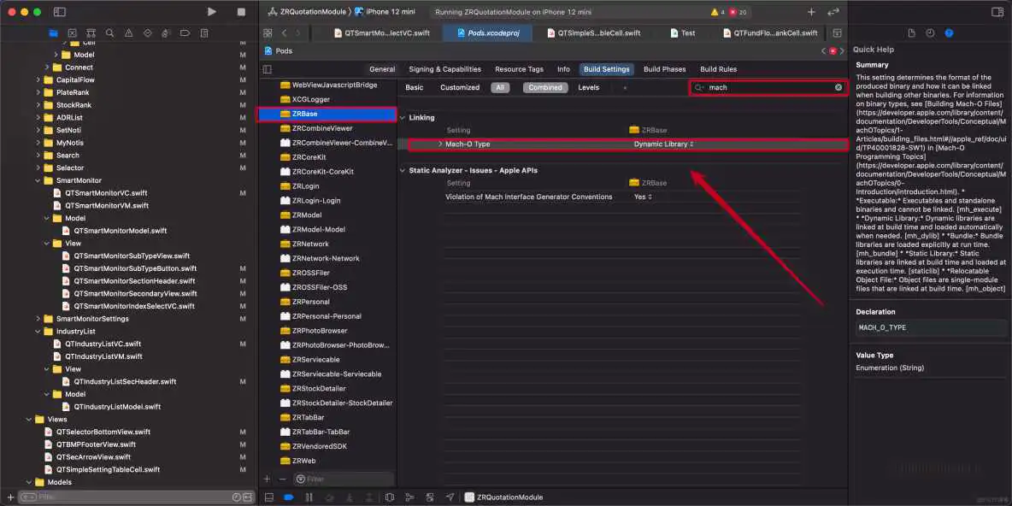
Task: Switch to the General tab
Action: 382,69
